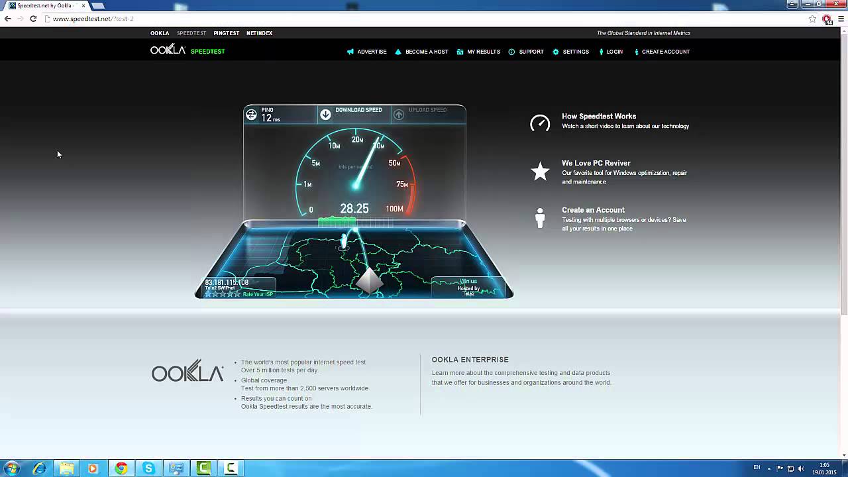Open NETINDEX in the top nav bar
The height and width of the screenshot is (477, 848).
click(x=259, y=33)
